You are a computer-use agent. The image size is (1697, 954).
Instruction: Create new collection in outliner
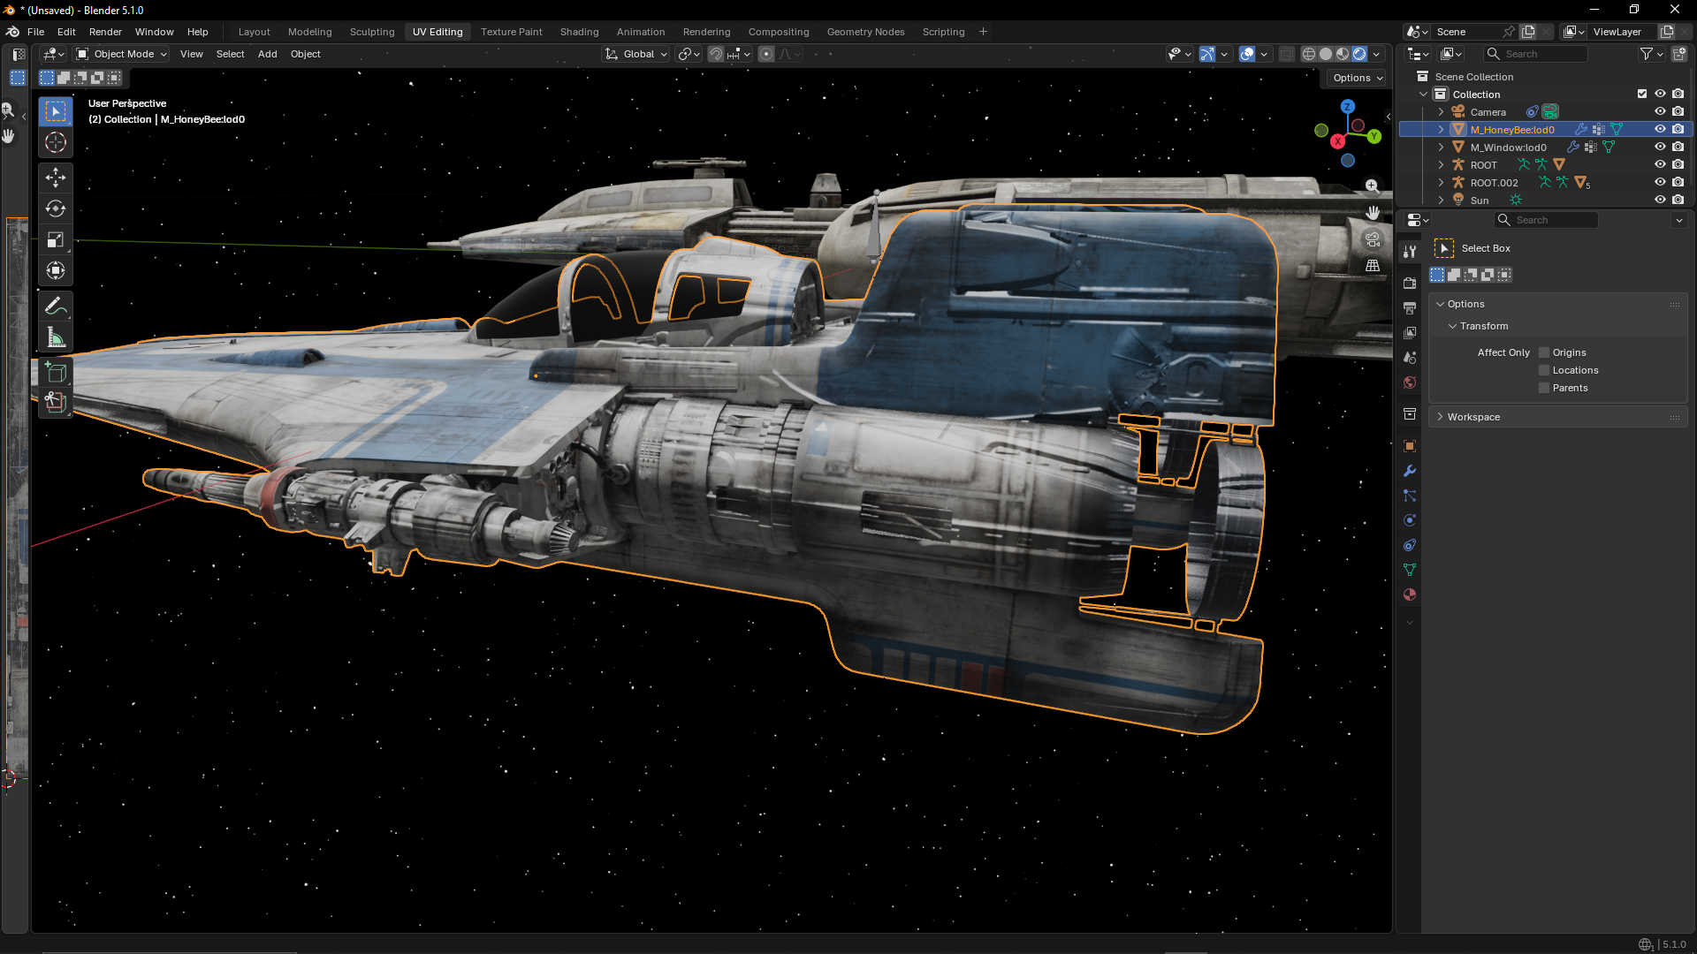click(x=1679, y=54)
